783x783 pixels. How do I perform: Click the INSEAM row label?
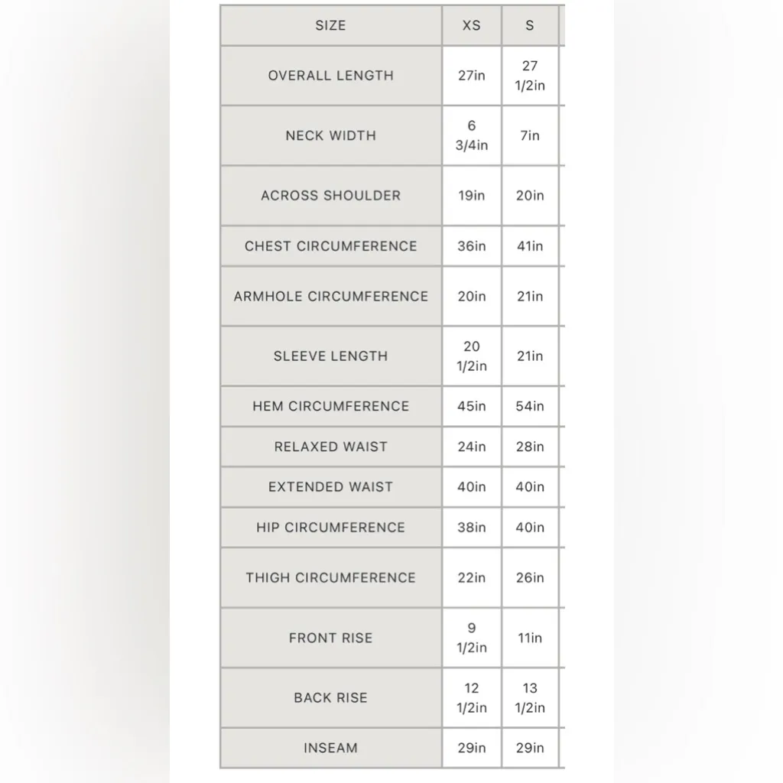tap(330, 748)
